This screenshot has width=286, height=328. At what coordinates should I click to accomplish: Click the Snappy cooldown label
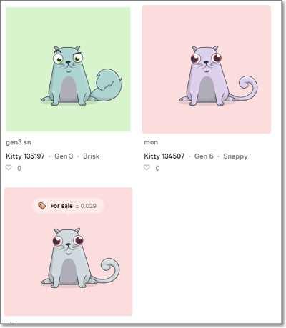(235, 156)
